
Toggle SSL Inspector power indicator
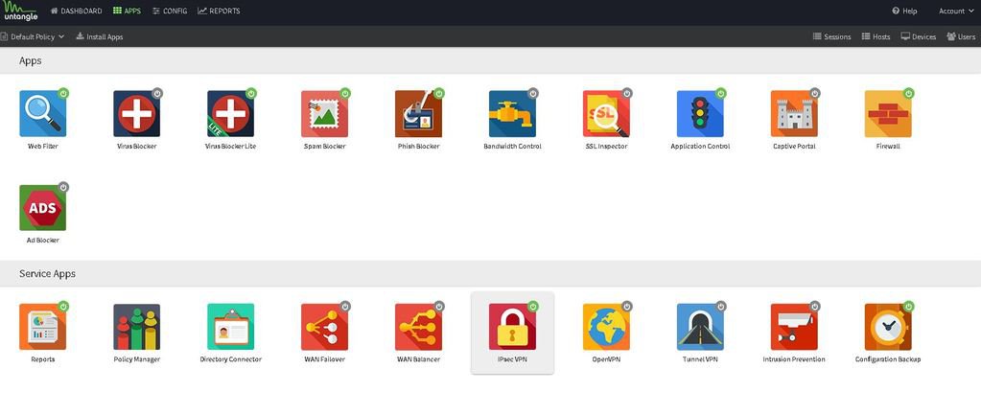pos(627,93)
